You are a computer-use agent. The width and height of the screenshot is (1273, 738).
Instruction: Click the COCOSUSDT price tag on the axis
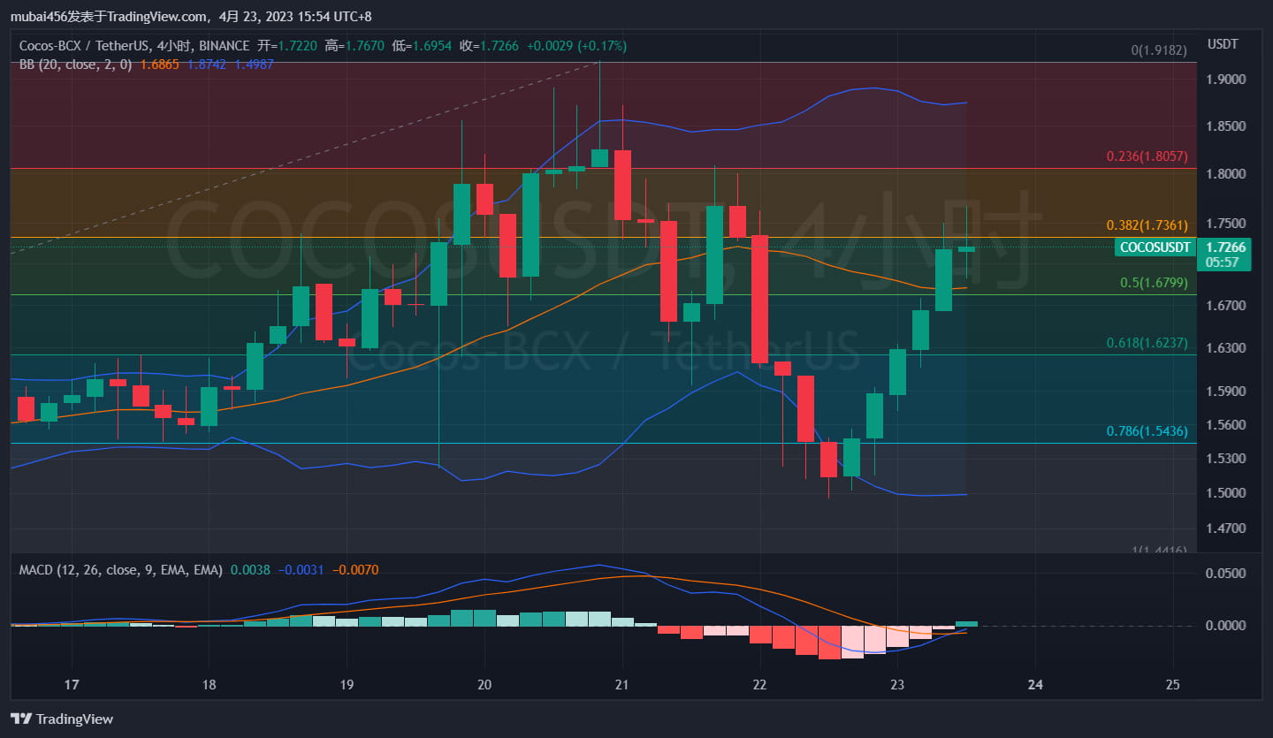pos(1155,247)
